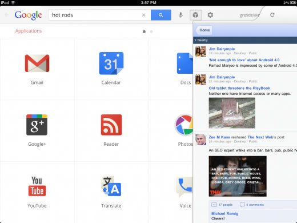This screenshot has width=297, height=223.
Task: Click the +1 button showing 17 people
Action: [222, 205]
